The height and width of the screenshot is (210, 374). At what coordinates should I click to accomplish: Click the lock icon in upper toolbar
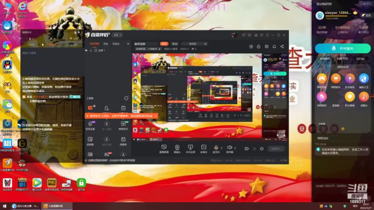[x=259, y=46]
